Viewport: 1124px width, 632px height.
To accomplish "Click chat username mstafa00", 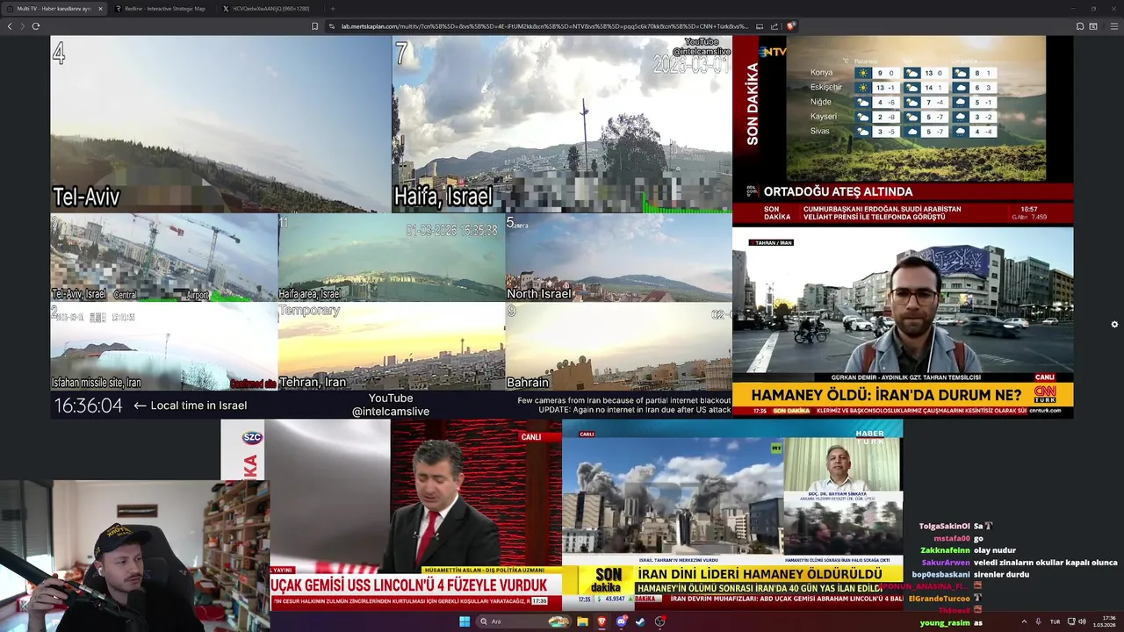I will click(952, 538).
